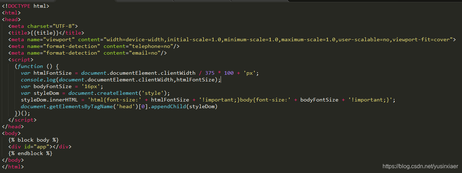Click the function keyword
The height and width of the screenshot is (173, 462).
(30, 66)
